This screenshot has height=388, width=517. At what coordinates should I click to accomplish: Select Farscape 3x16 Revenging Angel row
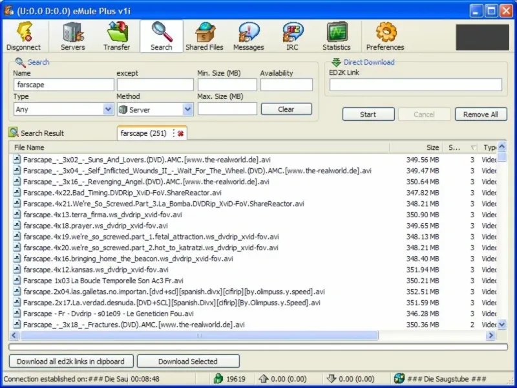(x=254, y=182)
